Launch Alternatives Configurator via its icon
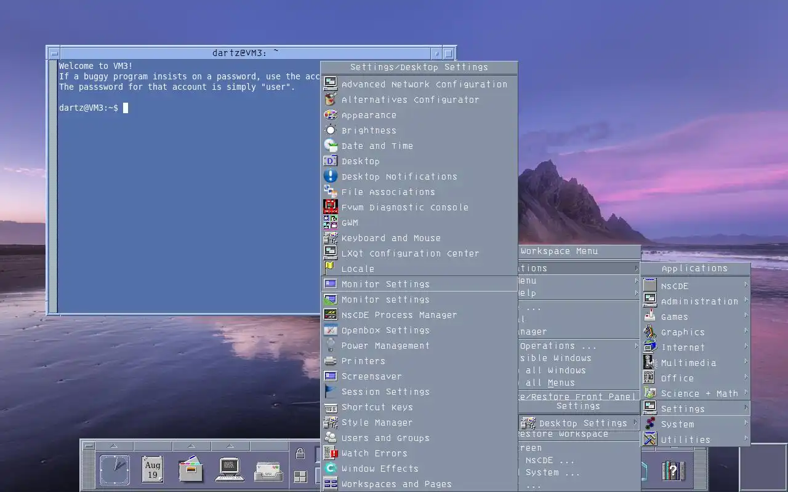 coord(331,99)
